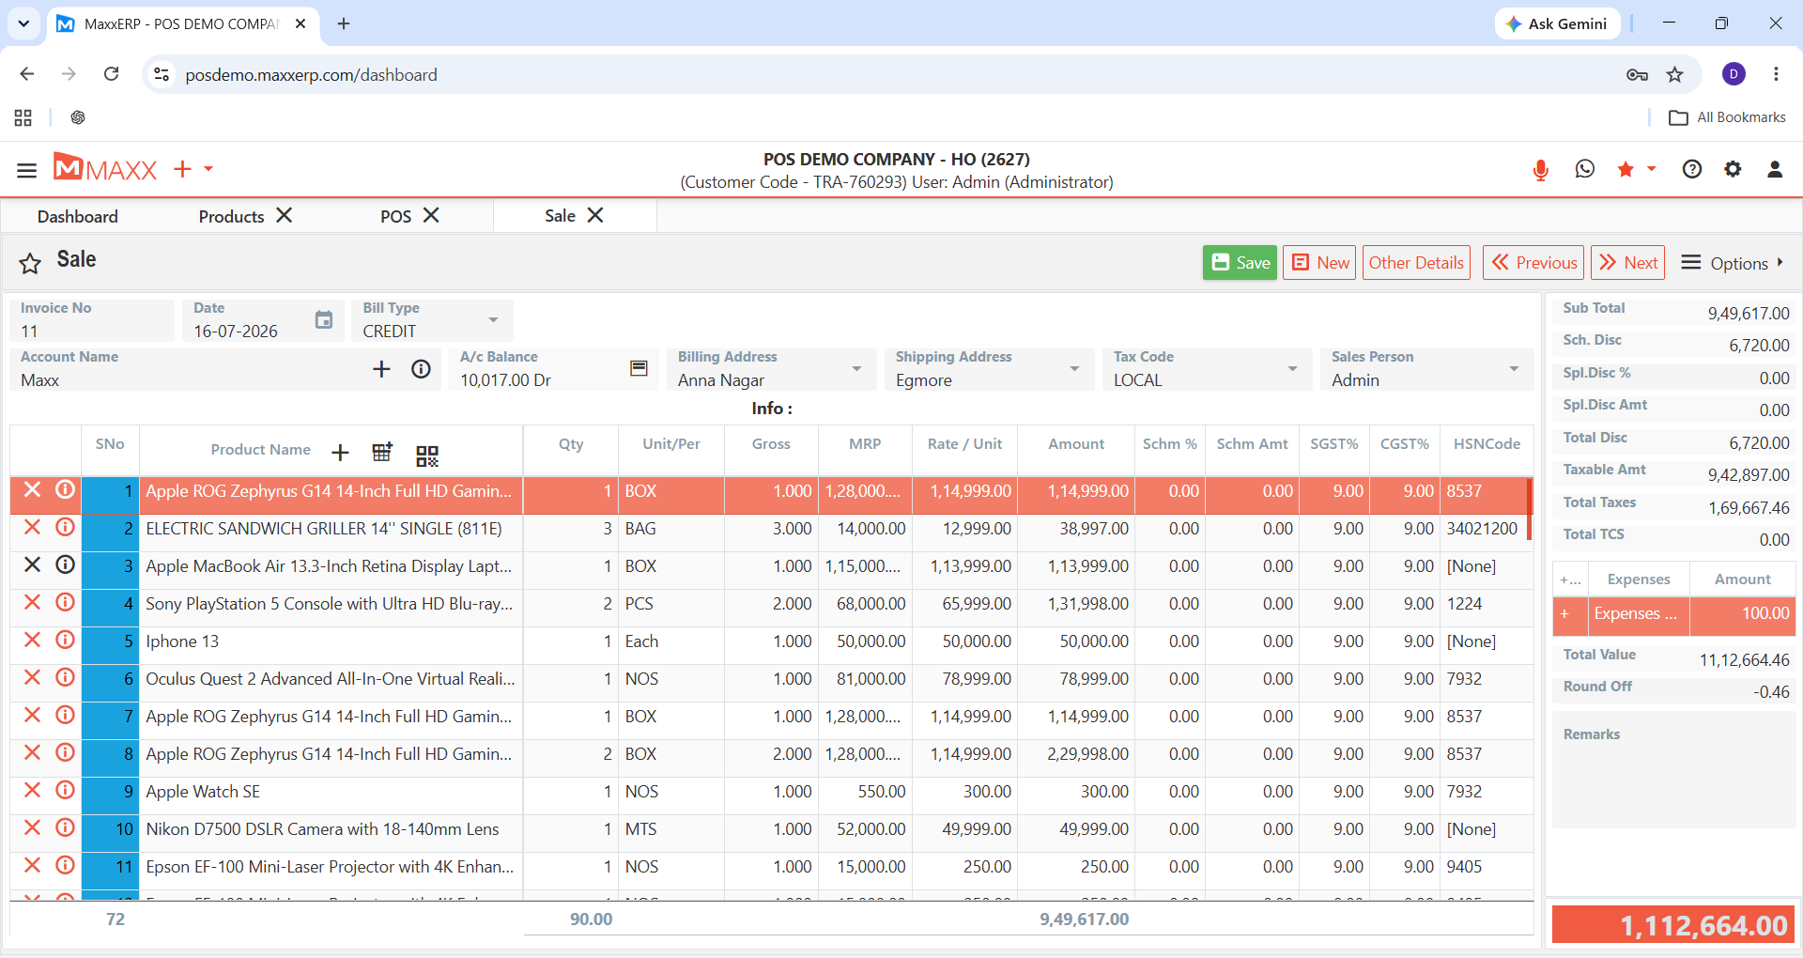This screenshot has height=958, width=1803.
Task: Expand the favorites star dropdown arrow
Action: [x=1651, y=169]
